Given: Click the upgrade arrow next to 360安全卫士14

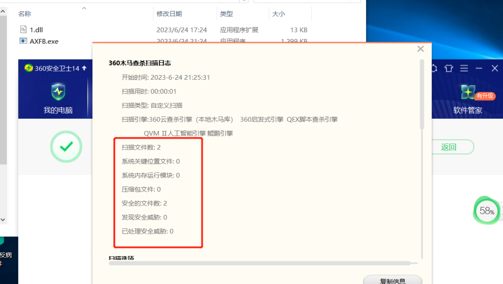Looking at the screenshot, I should point(84,68).
